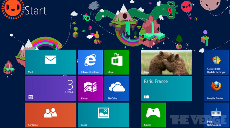Open the Bing bears photo tile

click(x=166, y=62)
